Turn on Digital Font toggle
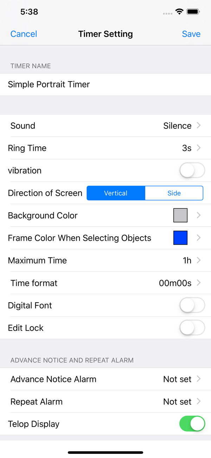This screenshot has height=458, width=211. click(x=192, y=305)
